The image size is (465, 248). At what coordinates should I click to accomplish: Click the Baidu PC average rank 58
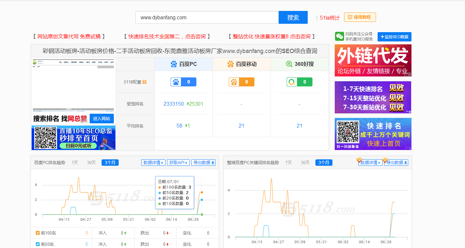point(179,126)
